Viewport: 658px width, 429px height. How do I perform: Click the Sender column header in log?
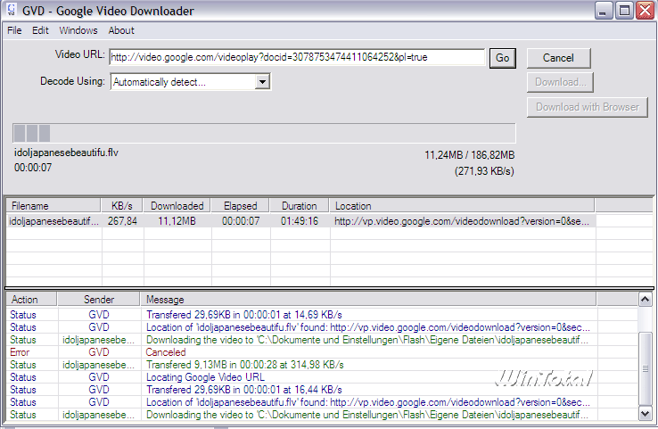pyautogui.click(x=99, y=300)
